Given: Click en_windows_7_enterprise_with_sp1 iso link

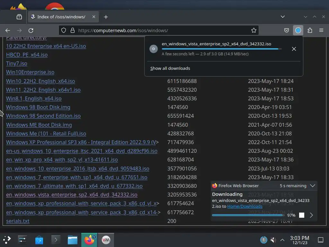Looking at the screenshot, I should pos(76,177).
